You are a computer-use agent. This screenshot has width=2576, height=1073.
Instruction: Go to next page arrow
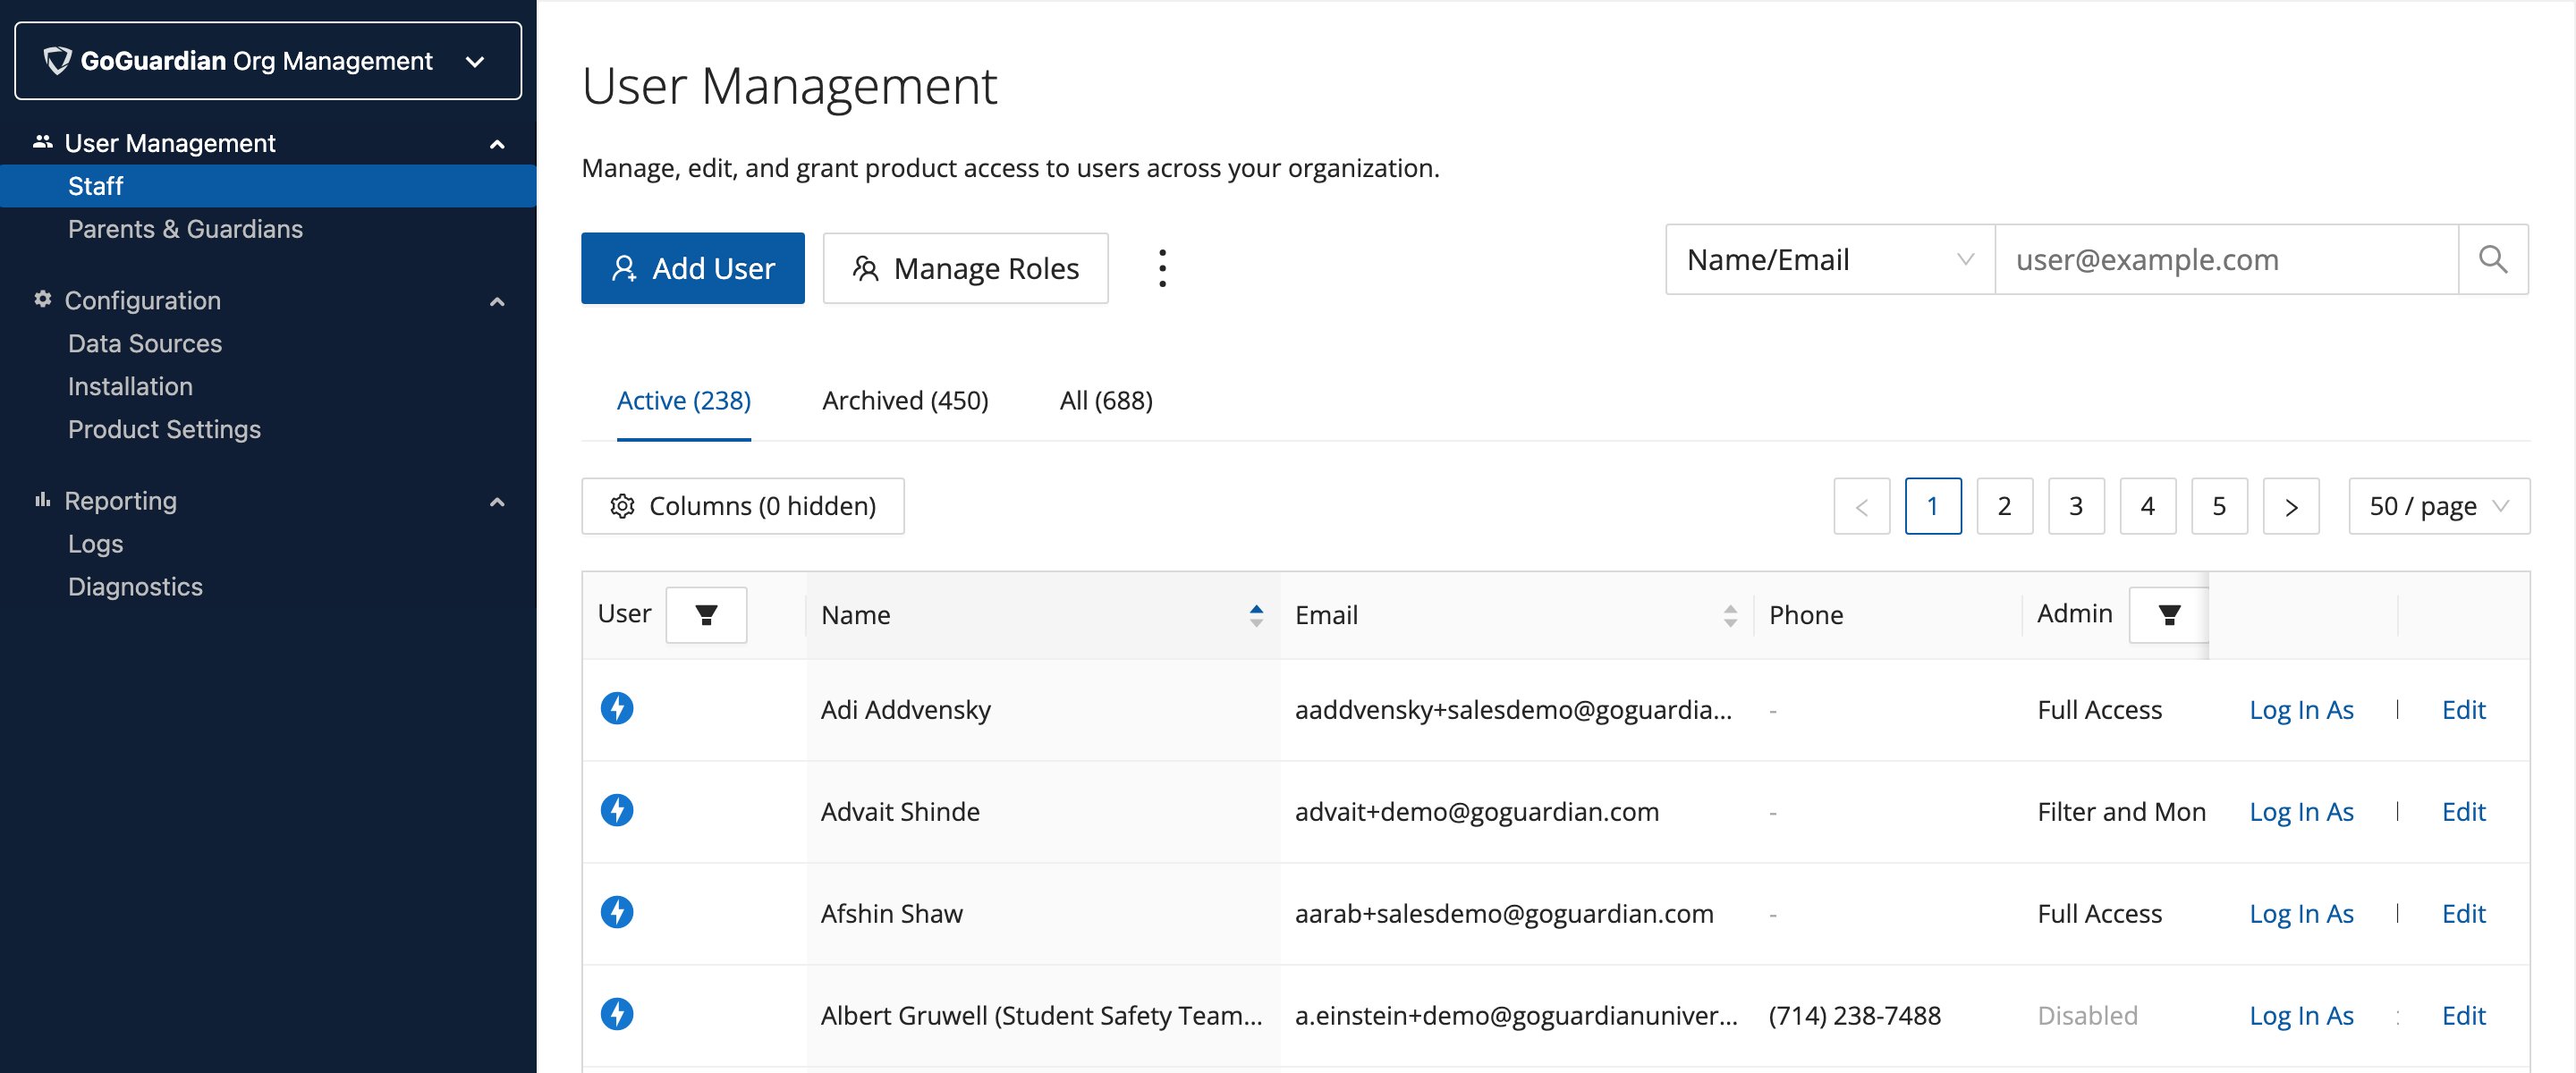tap(2291, 506)
